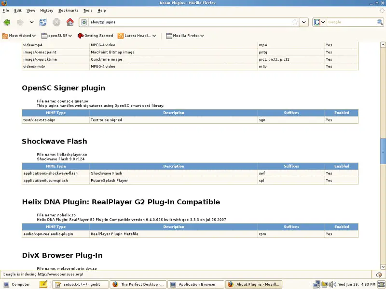Viewport: 386px width, 289px height.
Task: Click the image/x-macpaint MIME cell
Action: [x=55, y=53]
